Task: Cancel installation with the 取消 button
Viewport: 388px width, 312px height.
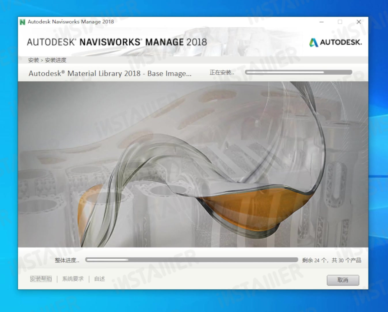Action: [343, 280]
